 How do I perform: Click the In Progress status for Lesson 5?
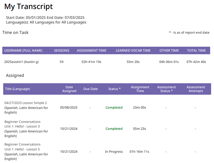pos(114,152)
